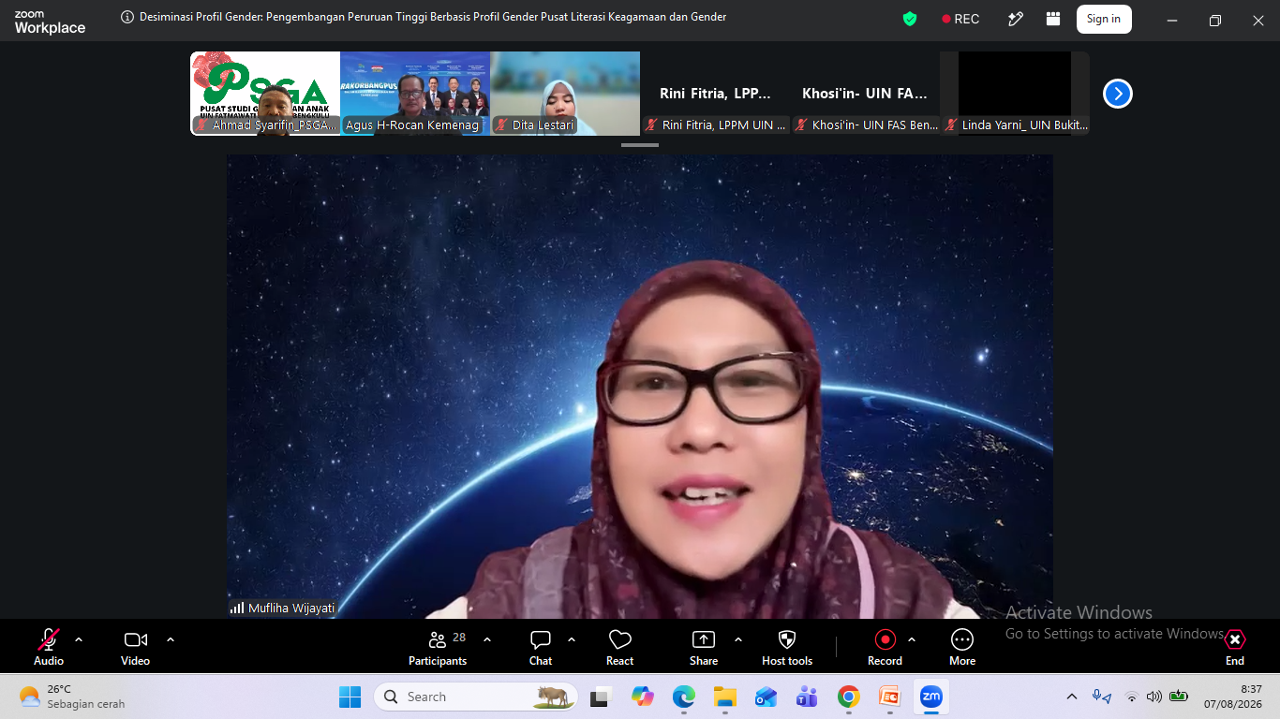Open Host tools shield

click(787, 647)
